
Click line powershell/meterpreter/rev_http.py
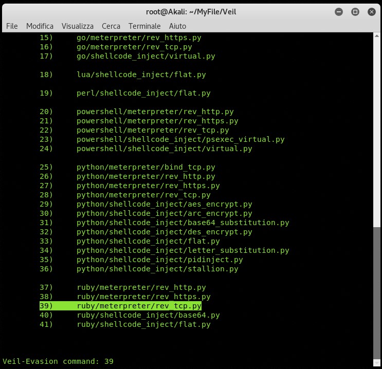155,112
